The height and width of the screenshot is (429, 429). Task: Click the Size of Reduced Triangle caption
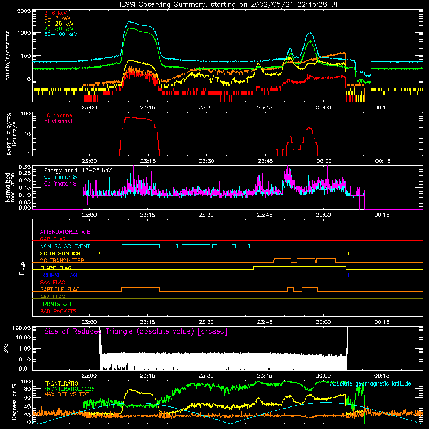(x=136, y=331)
